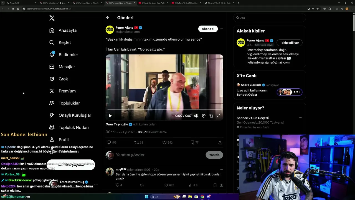Mute the video volume
This screenshot has height=200, width=355.
pos(196,116)
